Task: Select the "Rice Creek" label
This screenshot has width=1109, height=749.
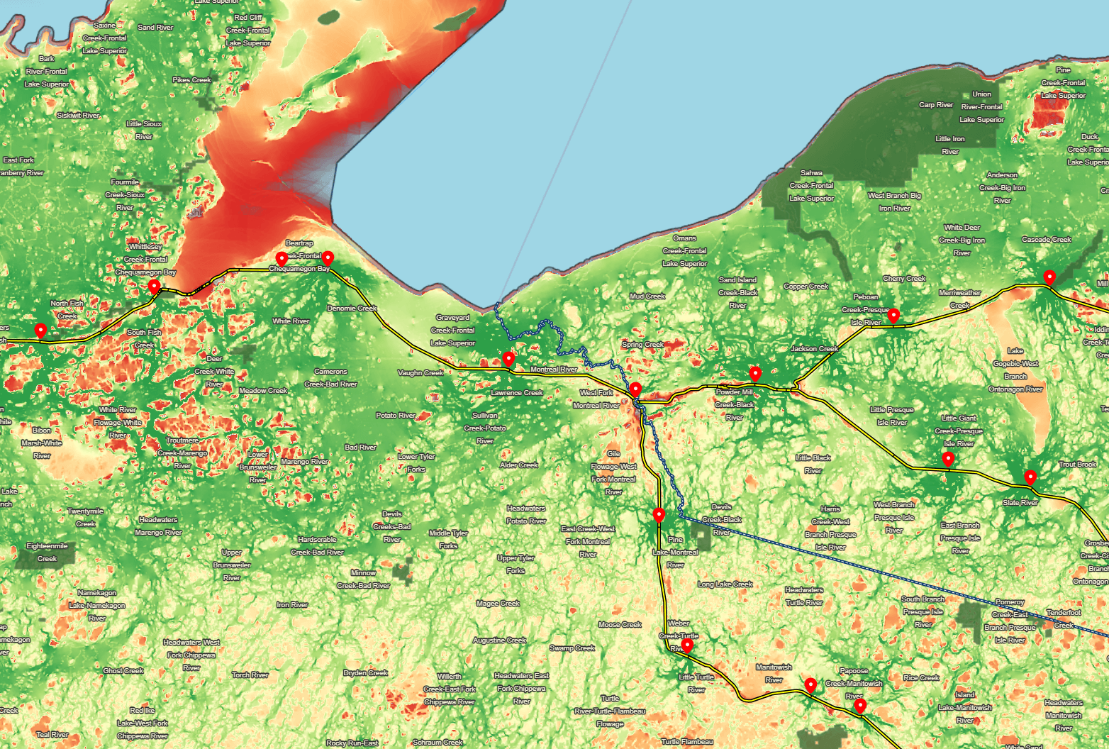Action: (x=922, y=678)
